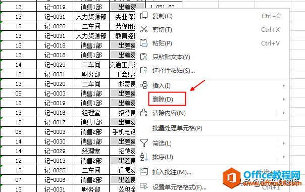
Task: Select 销售1部 in the 记-0017 row
Action: point(91,122)
